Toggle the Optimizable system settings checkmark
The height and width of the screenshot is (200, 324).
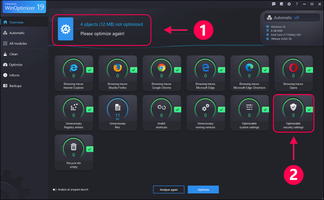(266, 110)
